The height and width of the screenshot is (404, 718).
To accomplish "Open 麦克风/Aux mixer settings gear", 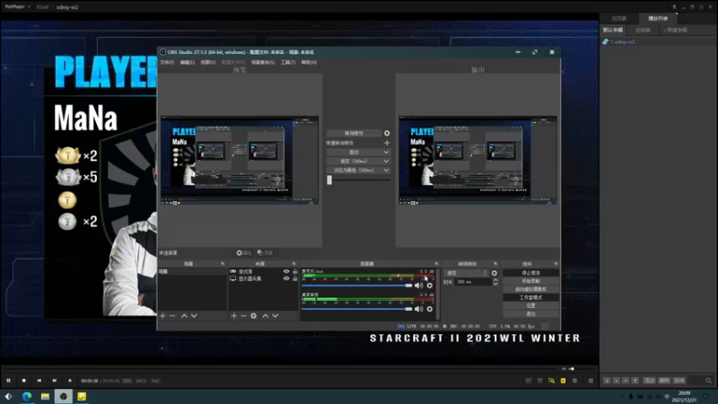I will (x=430, y=285).
